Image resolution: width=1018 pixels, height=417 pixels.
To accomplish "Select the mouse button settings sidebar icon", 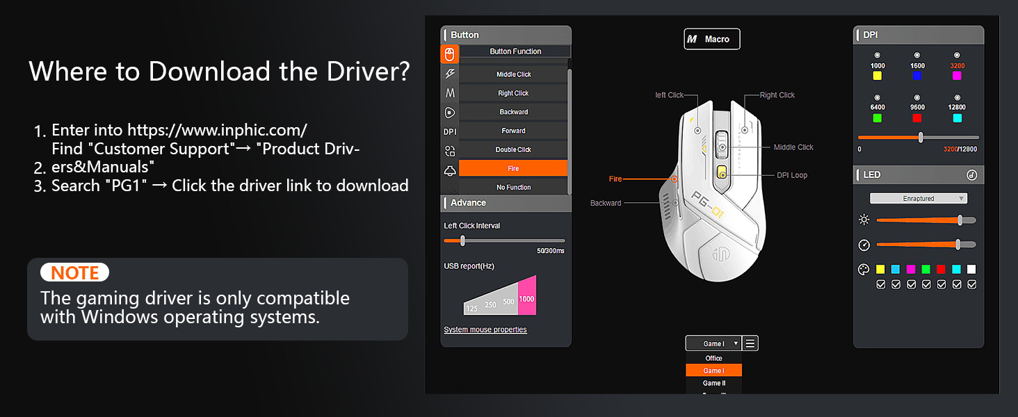I will point(449,54).
